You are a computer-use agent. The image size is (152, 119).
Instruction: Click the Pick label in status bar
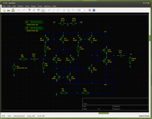coord(3,116)
